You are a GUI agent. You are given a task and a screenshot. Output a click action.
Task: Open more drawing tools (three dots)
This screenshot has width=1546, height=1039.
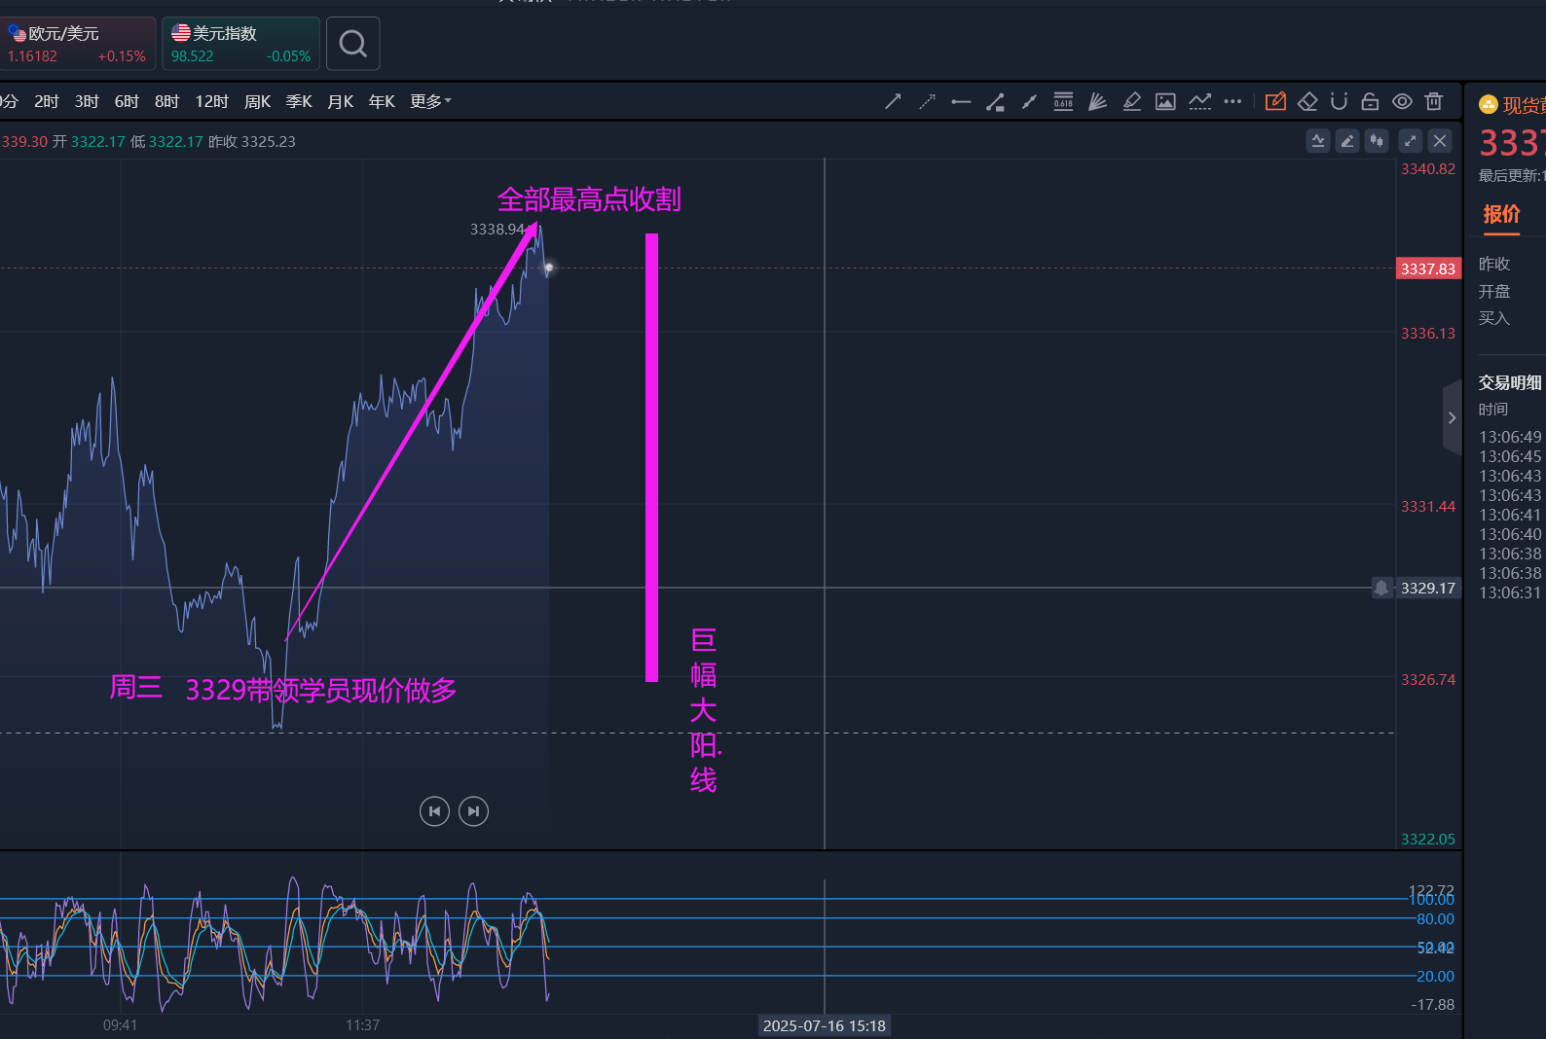pyautogui.click(x=1233, y=101)
